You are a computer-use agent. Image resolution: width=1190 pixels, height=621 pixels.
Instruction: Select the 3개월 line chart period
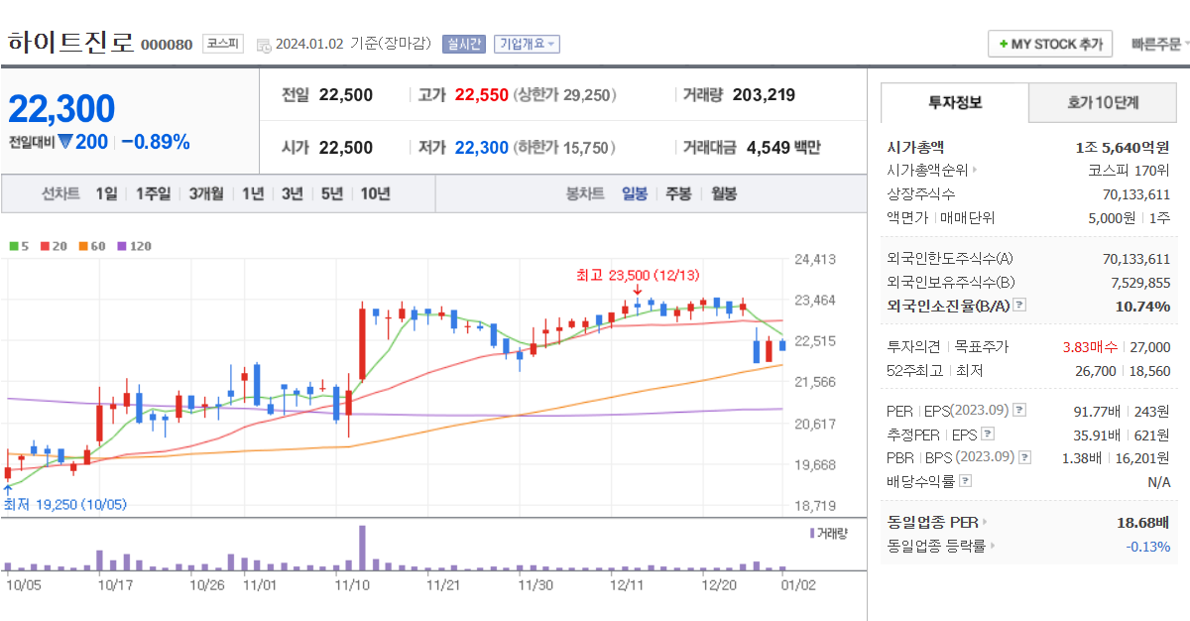pyautogui.click(x=206, y=193)
